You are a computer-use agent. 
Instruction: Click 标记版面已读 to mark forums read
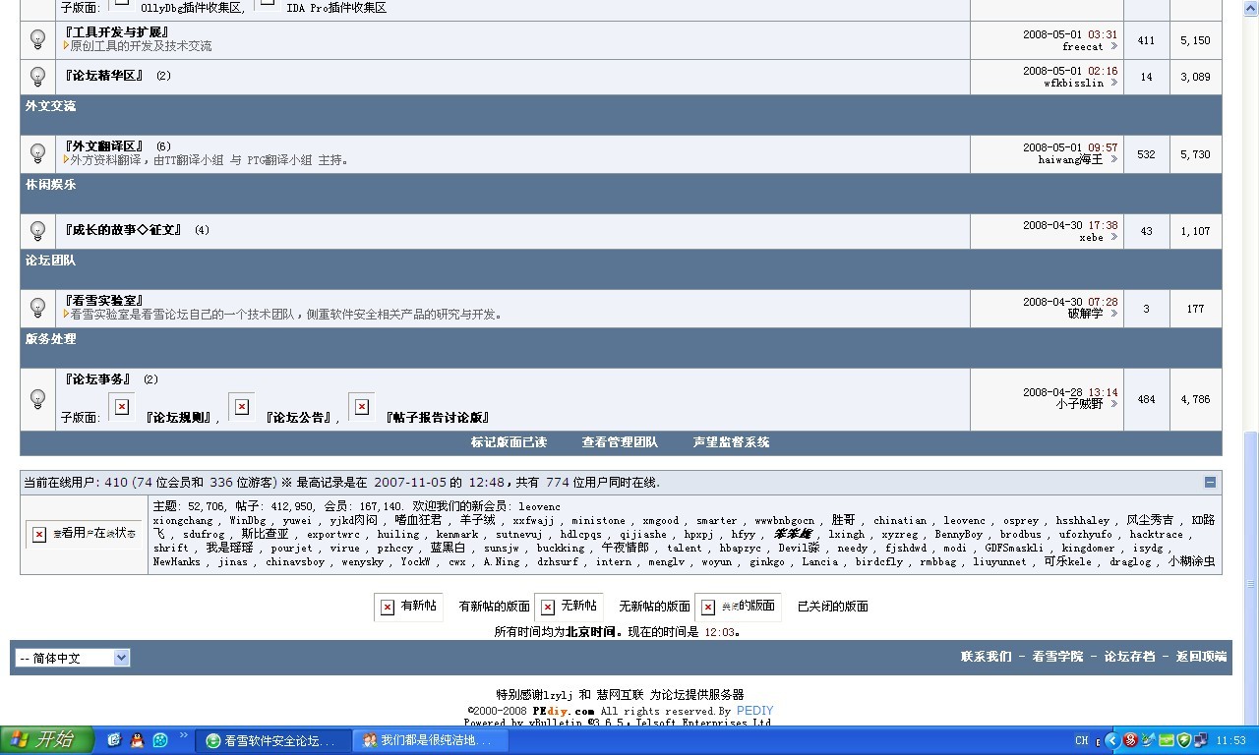point(509,442)
